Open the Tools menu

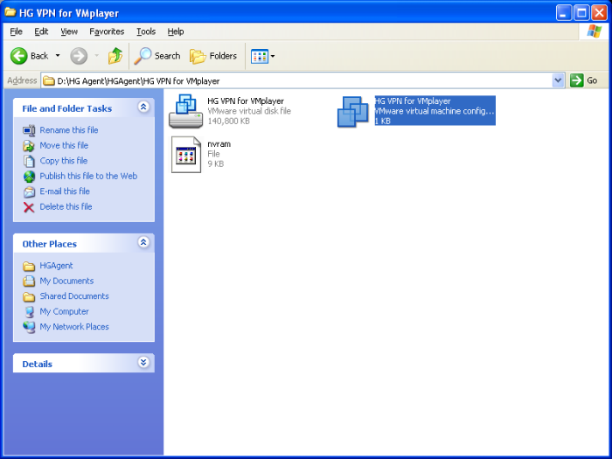click(146, 31)
